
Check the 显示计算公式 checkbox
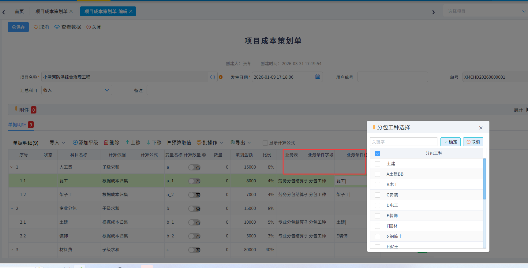coord(265,143)
